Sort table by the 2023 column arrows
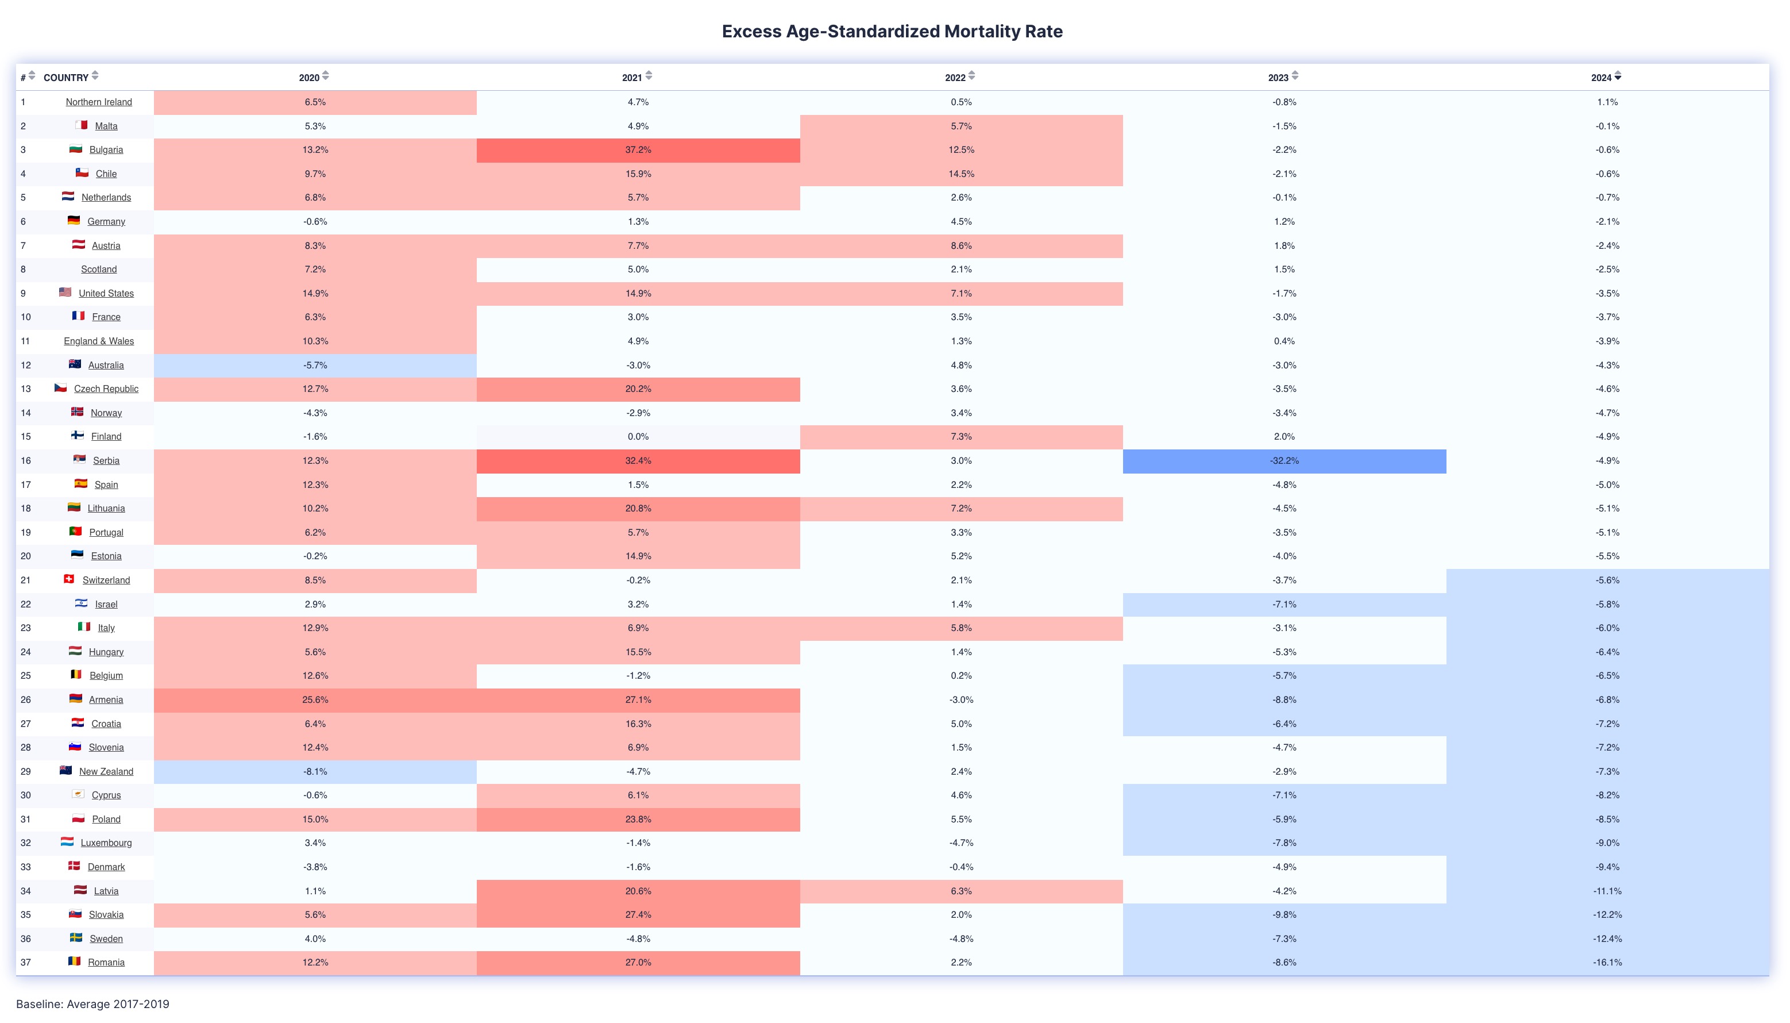The height and width of the screenshot is (1023, 1790). point(1295,76)
